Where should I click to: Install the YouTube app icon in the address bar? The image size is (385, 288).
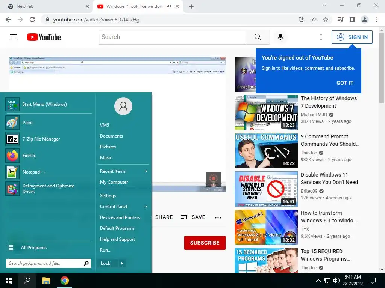coord(302,19)
